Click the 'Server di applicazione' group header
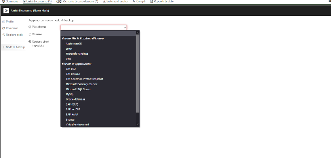Screen dimensions: 331x158 click(x=76, y=64)
